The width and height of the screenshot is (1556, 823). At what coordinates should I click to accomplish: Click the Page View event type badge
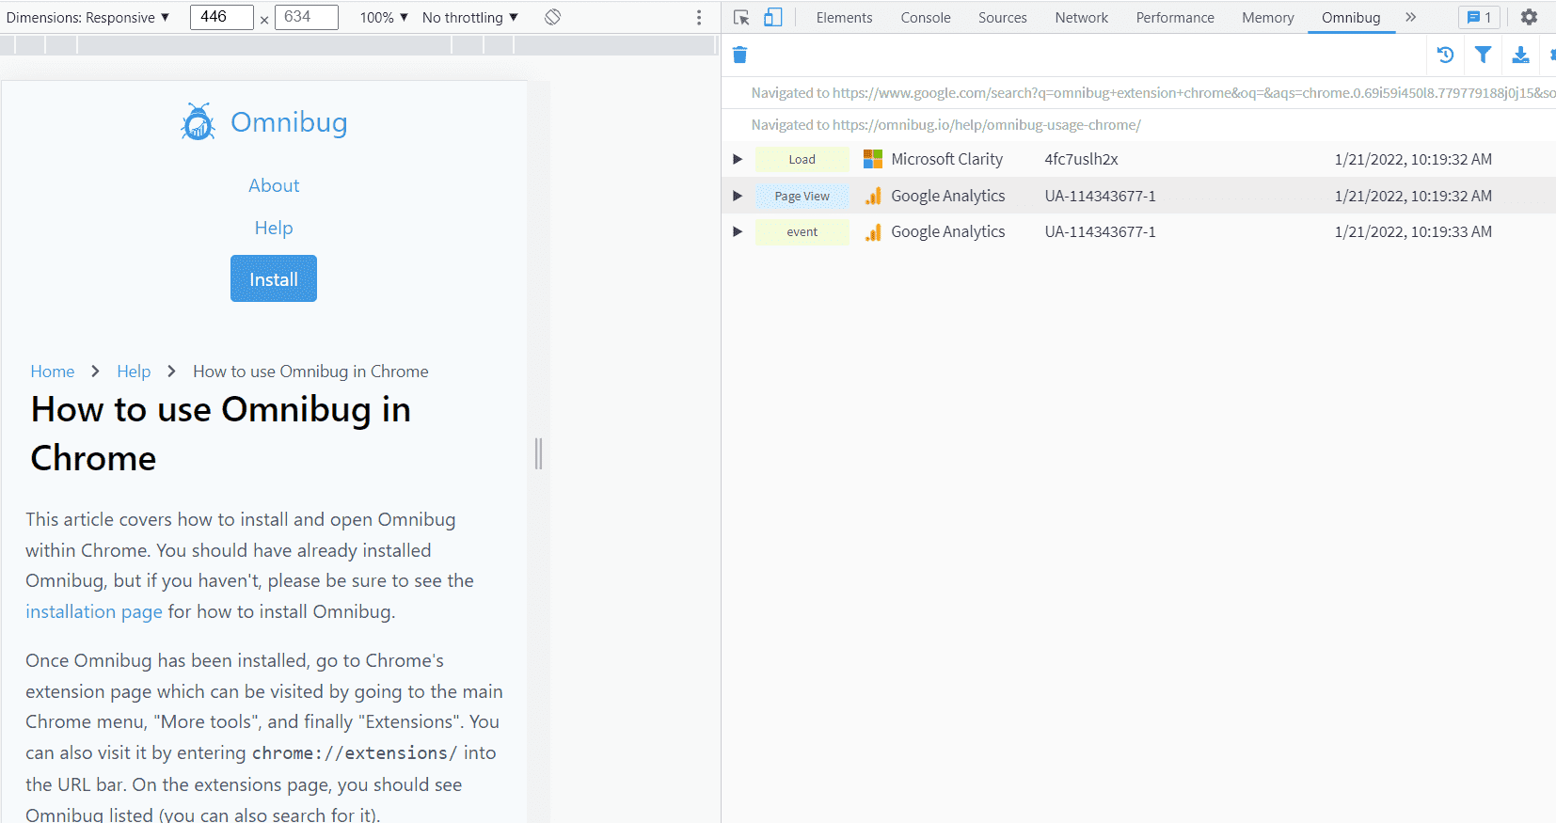(802, 196)
